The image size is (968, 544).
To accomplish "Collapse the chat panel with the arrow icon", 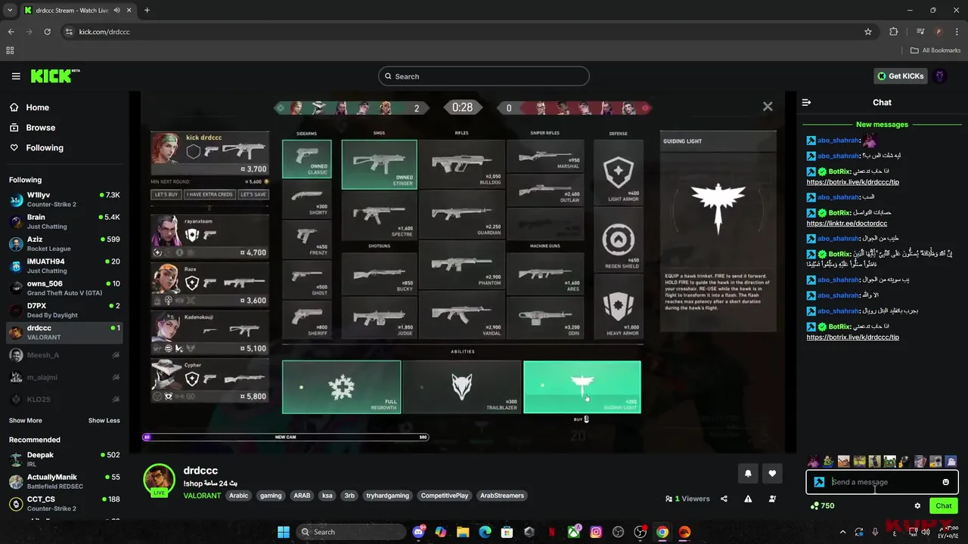I will pos(806,102).
